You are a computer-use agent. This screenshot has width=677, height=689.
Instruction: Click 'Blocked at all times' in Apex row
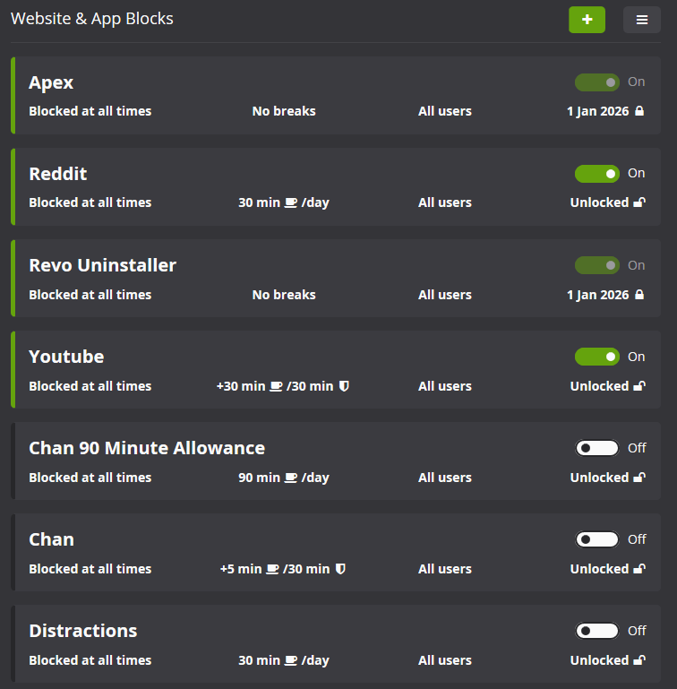[90, 111]
